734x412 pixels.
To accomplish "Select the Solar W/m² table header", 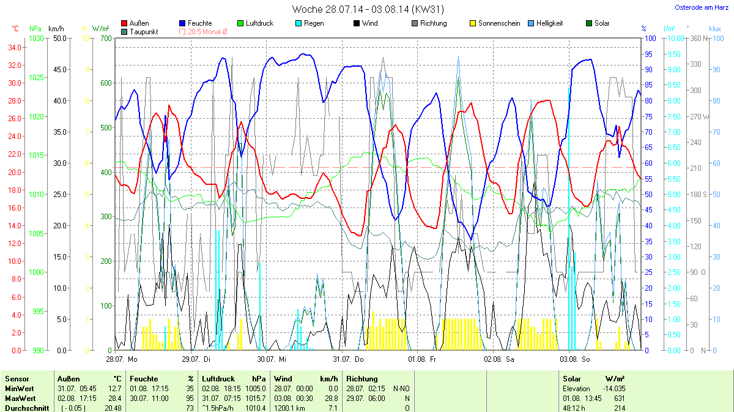I will pos(594,379).
